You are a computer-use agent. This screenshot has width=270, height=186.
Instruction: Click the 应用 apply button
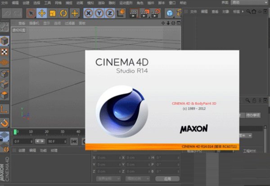[x=167, y=179]
